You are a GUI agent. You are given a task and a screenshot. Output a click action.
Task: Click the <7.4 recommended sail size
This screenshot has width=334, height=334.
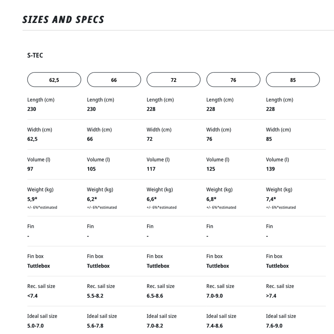(x=32, y=296)
